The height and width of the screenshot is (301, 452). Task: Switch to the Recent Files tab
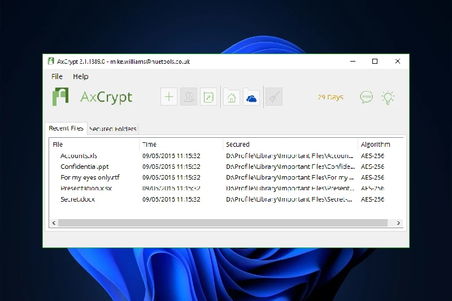click(66, 128)
